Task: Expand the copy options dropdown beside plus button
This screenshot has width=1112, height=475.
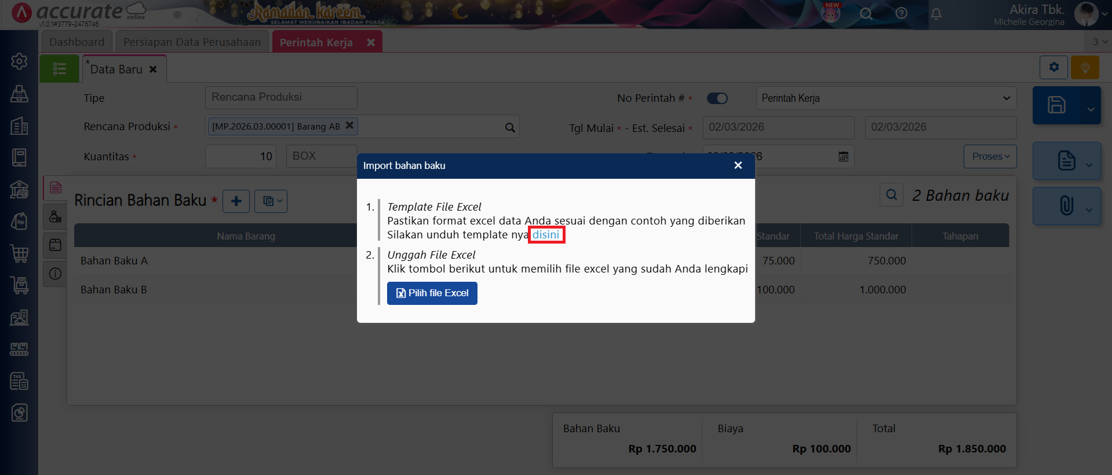Action: pos(271,201)
